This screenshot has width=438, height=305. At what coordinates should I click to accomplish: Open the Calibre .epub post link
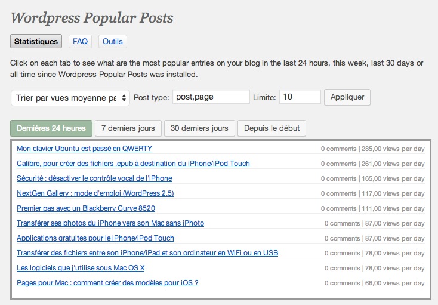[x=133, y=163]
